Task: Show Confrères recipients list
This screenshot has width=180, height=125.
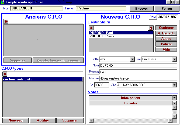Action: pyautogui.click(x=166, y=28)
